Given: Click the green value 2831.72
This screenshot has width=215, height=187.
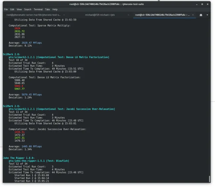Looking at the screenshot, I should (x=20, y=31).
